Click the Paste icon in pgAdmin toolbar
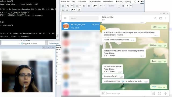Screen dimensions: 172x97 84,6
